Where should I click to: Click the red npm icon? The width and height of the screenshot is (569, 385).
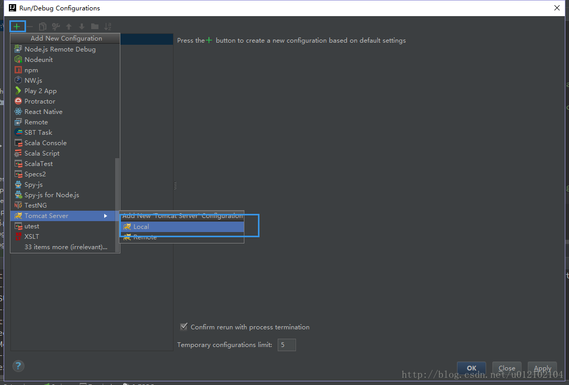18,70
